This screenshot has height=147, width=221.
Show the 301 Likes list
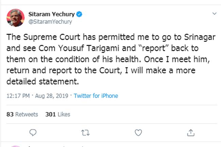coord(57,114)
